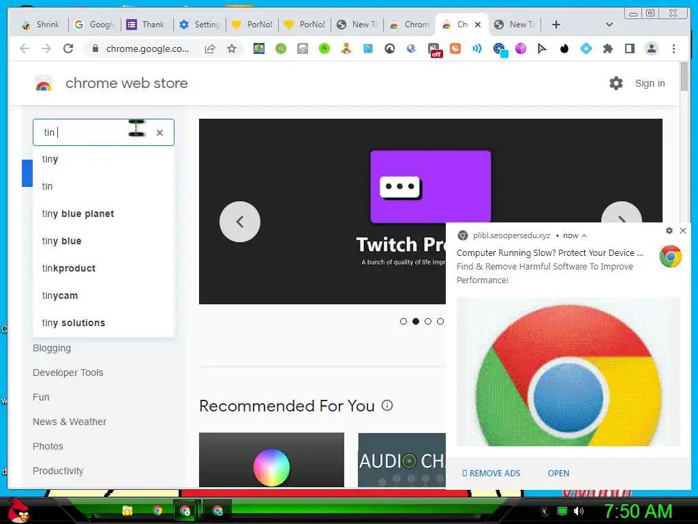Click the blue diamond extension icon

(586, 48)
